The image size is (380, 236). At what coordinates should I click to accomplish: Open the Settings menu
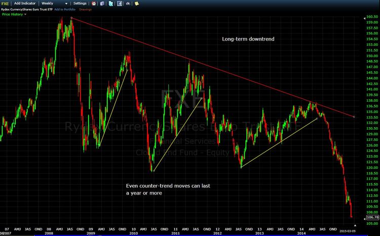coord(80,3)
